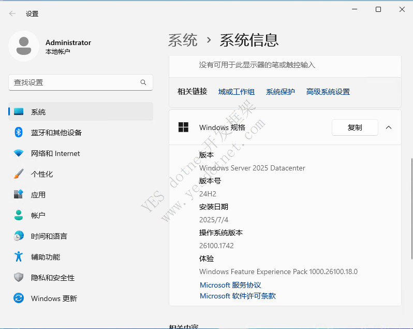This screenshot has width=413, height=329.
Task: Open 隐私和安全性 settings
Action: click(x=81, y=277)
